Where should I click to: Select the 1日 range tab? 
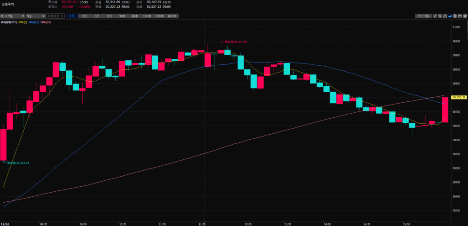[73, 16]
